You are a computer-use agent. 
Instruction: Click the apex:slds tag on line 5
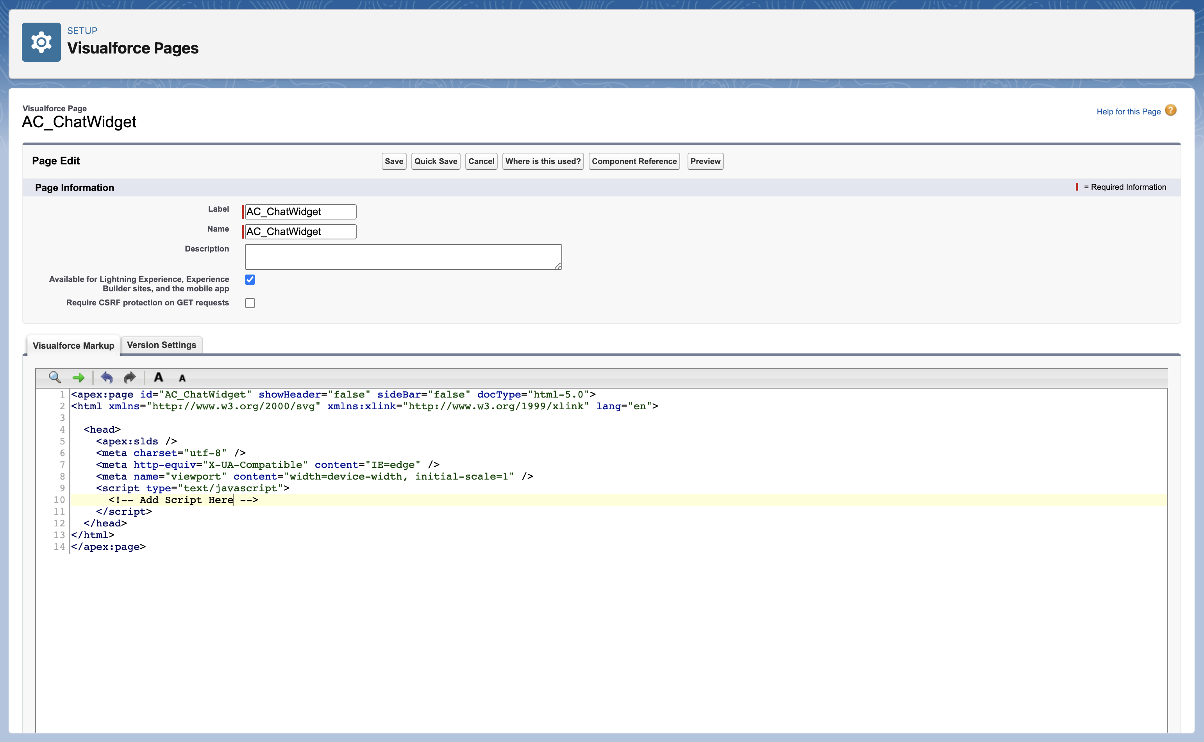click(x=136, y=441)
